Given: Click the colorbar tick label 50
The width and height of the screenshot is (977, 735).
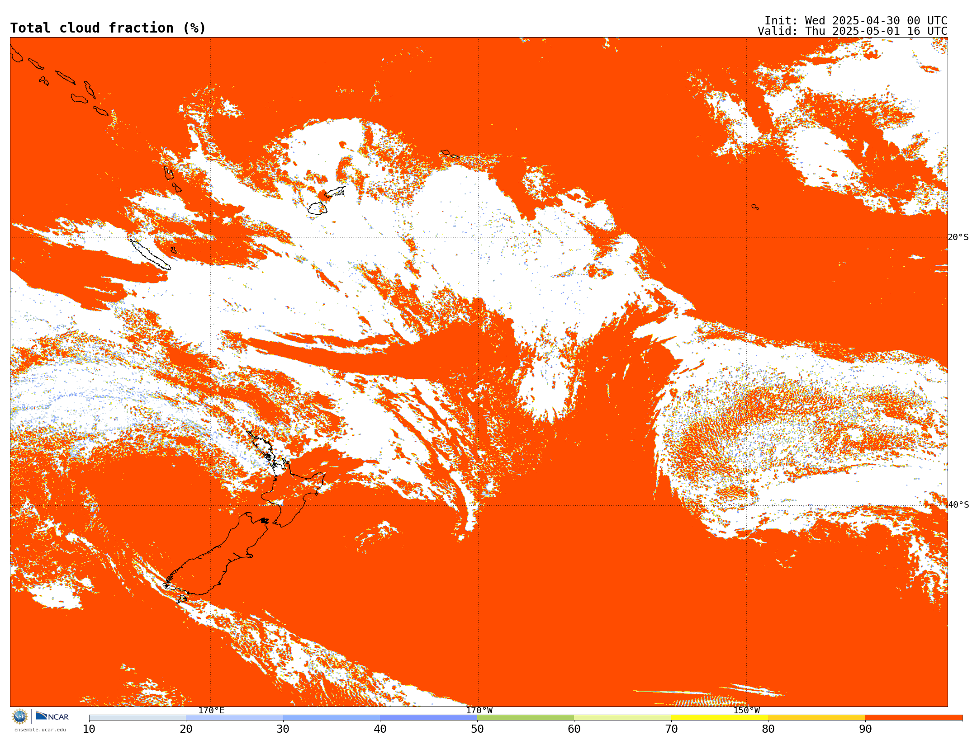Looking at the screenshot, I should pyautogui.click(x=477, y=729).
